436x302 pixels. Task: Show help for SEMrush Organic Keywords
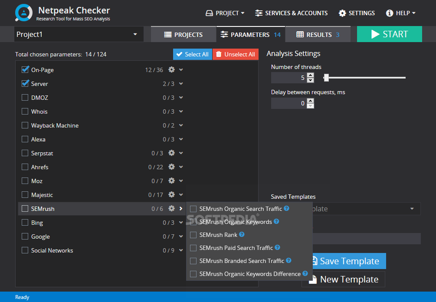coord(276,221)
